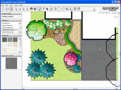The width and height of the screenshot is (121, 90).
Task: Click the third icon from toolbar's right end
Action: 71,9
